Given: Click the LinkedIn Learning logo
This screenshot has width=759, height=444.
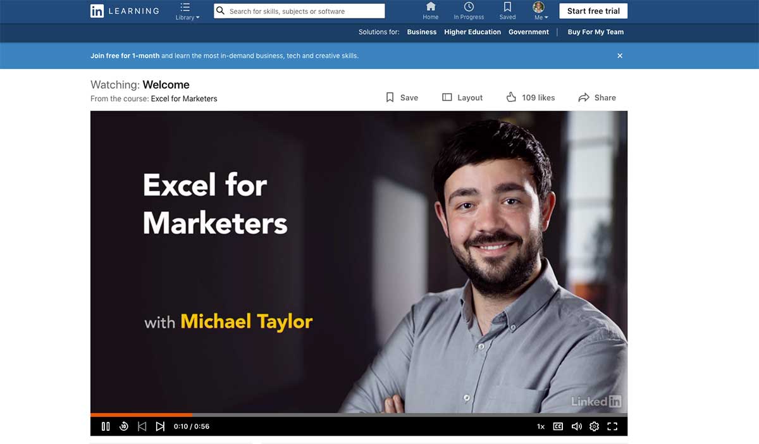Looking at the screenshot, I should [x=125, y=11].
